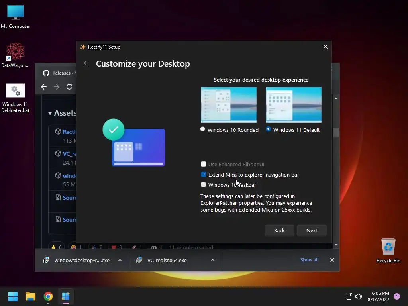Enable Use Enhanced RibbonUI checkbox
The image size is (408, 306).
pyautogui.click(x=203, y=164)
